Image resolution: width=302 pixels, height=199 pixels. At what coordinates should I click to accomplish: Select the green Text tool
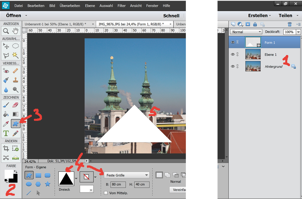pyautogui.click(x=6, y=134)
